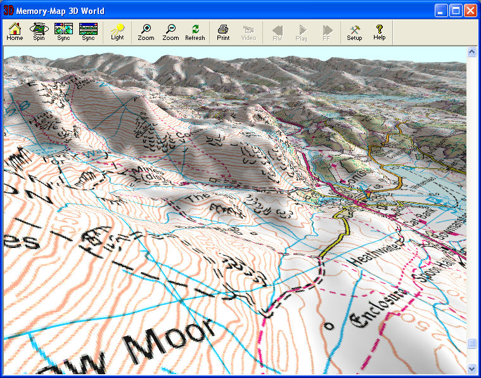This screenshot has width=481, height=378.
Task: Open the Setup options
Action: click(x=354, y=32)
